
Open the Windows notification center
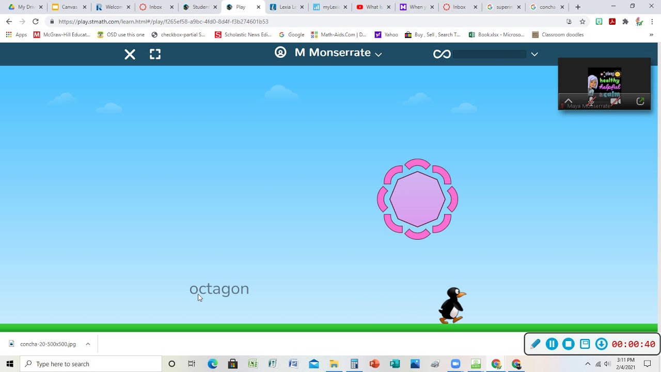click(648, 364)
